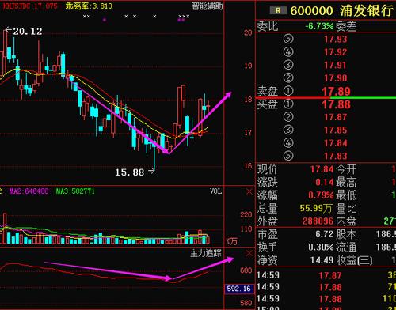
Task: Click the 外盘 288096 value
Action: [318, 221]
